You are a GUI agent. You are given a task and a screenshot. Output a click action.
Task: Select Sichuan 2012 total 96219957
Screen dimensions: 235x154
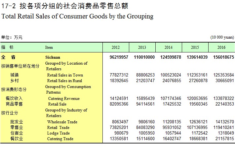pos(119,57)
